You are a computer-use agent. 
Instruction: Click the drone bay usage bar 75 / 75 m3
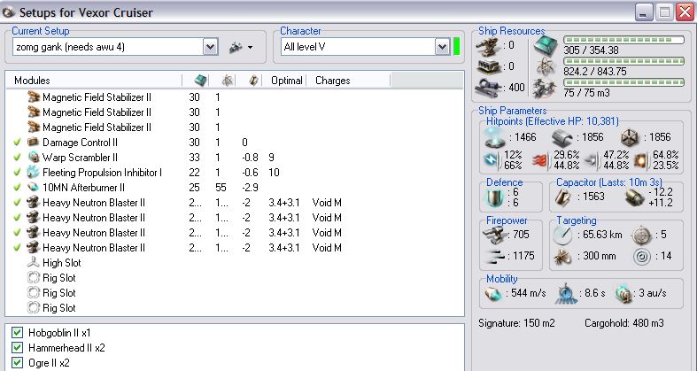pyautogui.click(x=624, y=82)
